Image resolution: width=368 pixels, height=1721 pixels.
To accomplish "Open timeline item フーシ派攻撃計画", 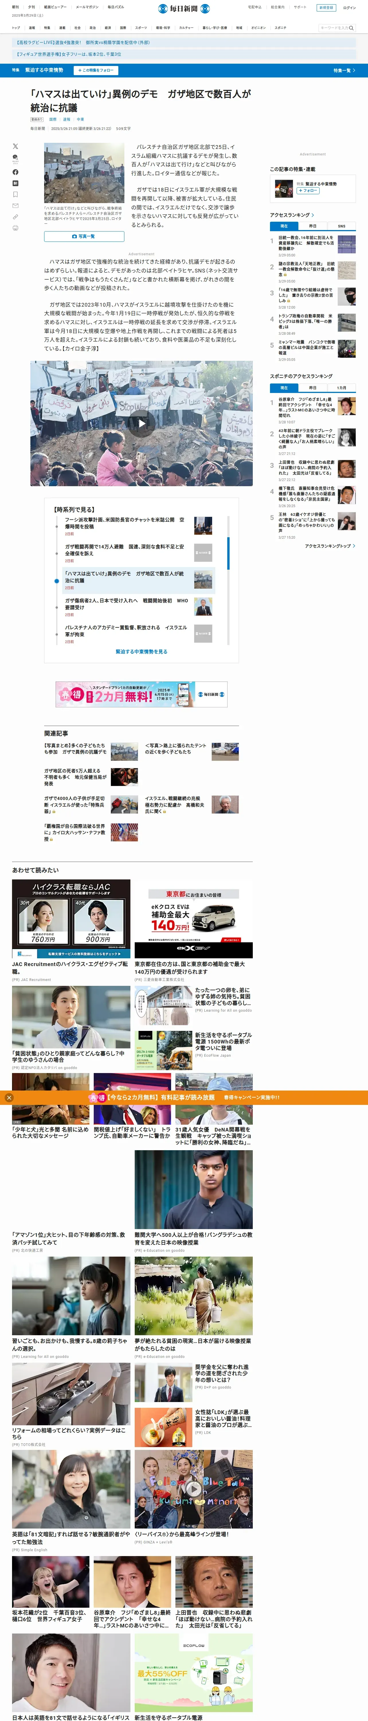I will click(138, 526).
